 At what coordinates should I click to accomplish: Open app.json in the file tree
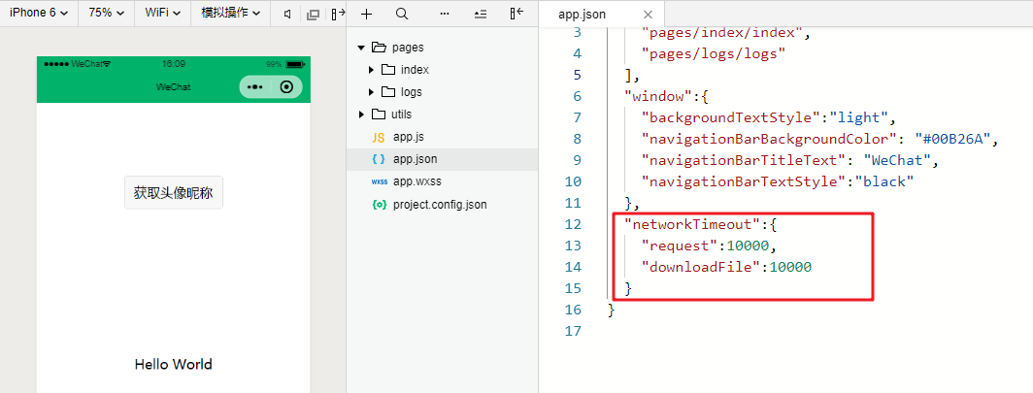(442, 159)
